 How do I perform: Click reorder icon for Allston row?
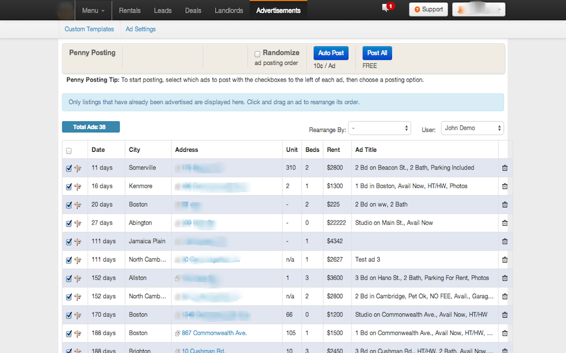click(78, 278)
